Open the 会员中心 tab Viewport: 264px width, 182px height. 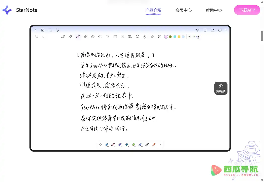coord(184,10)
